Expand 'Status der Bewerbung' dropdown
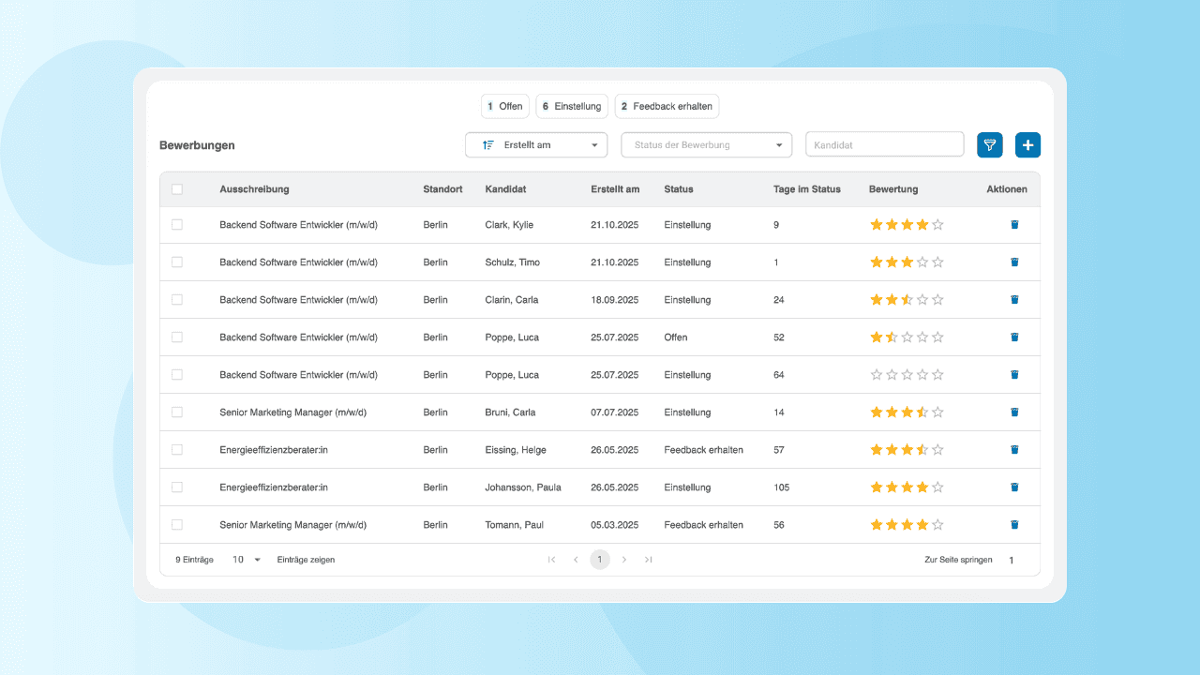The width and height of the screenshot is (1200, 675). coord(706,145)
